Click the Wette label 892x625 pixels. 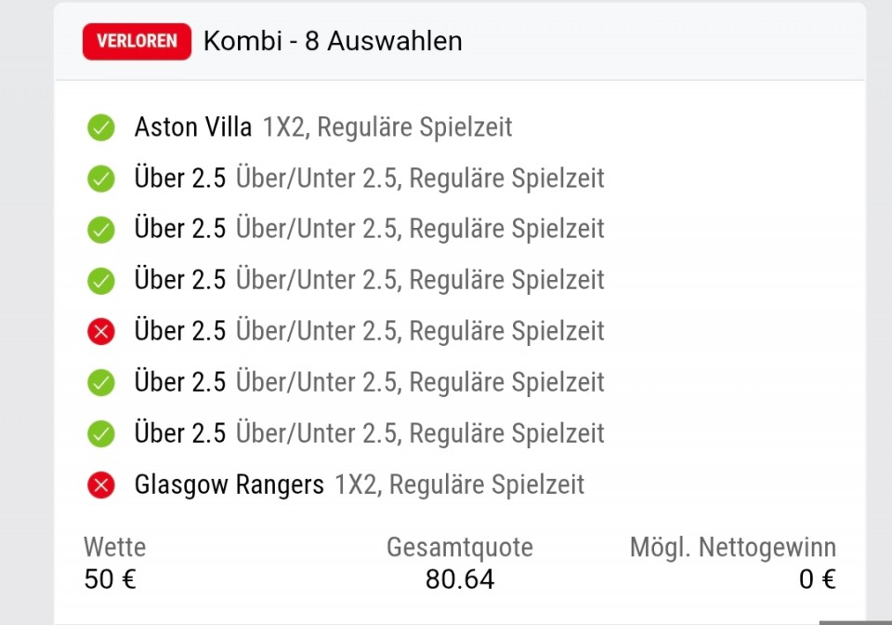click(x=114, y=547)
